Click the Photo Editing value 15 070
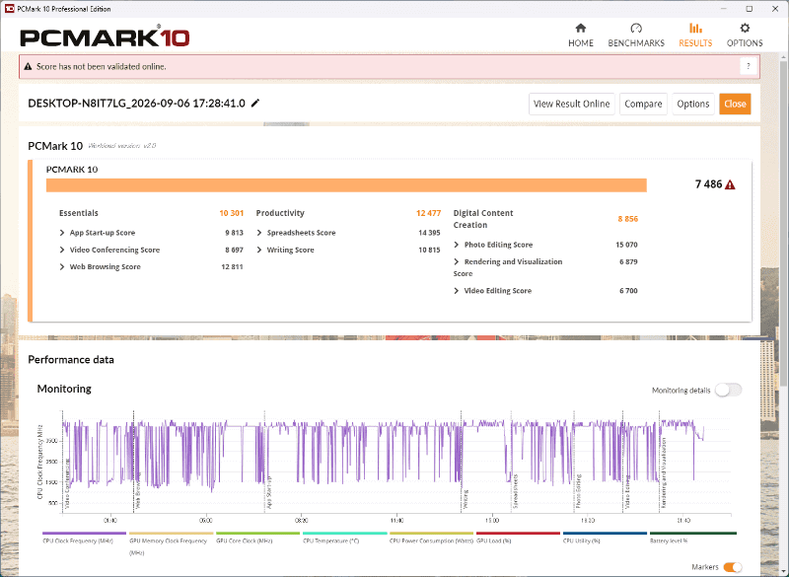The image size is (789, 577). 626,245
